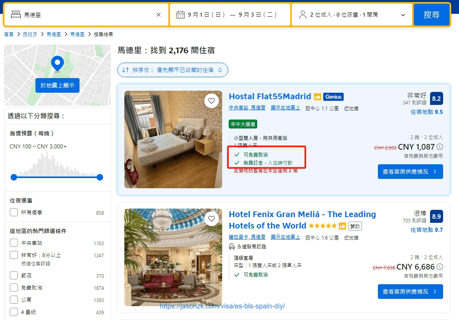Save Hostal Flat55Madrid with heart icon
Screen dimensions: 459x320
(x=211, y=101)
